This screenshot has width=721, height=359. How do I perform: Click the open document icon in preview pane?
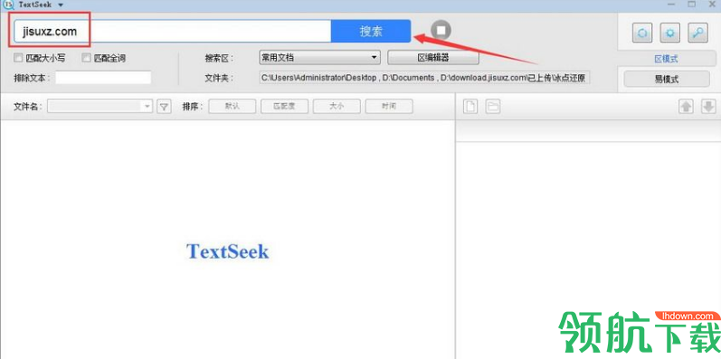click(x=470, y=107)
